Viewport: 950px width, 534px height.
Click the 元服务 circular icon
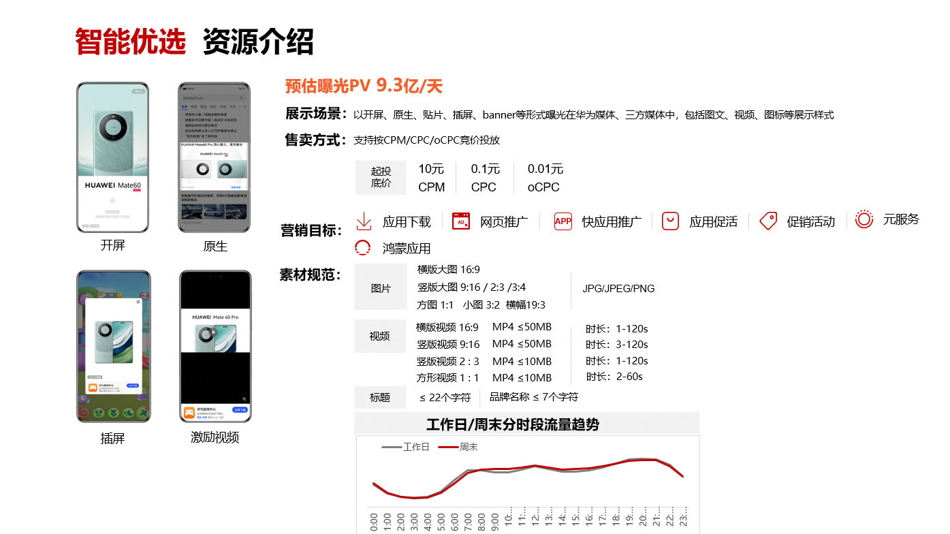coord(864,219)
